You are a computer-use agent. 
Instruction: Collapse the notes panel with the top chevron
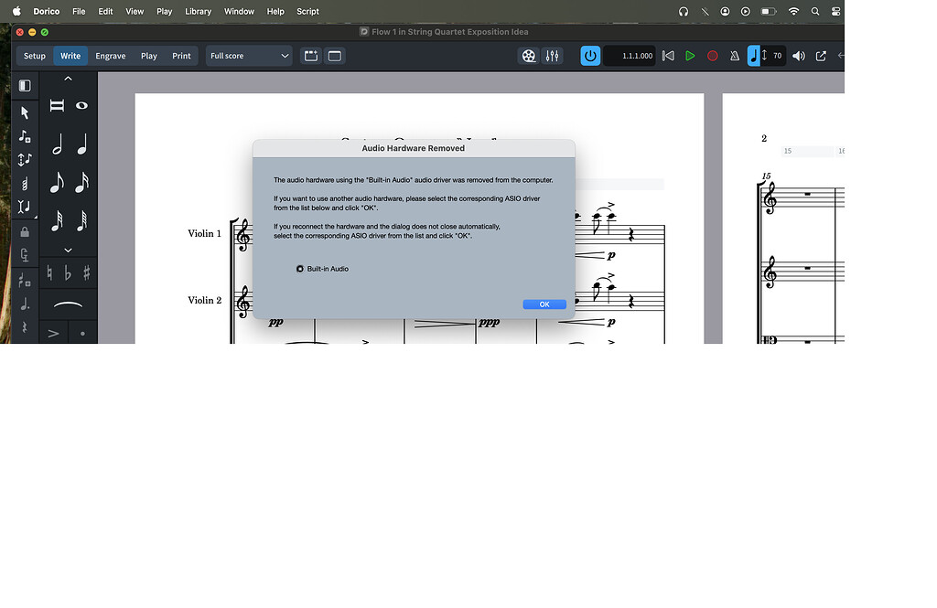tap(67, 78)
